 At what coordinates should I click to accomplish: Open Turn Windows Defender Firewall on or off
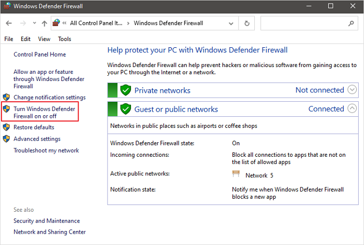click(44, 113)
